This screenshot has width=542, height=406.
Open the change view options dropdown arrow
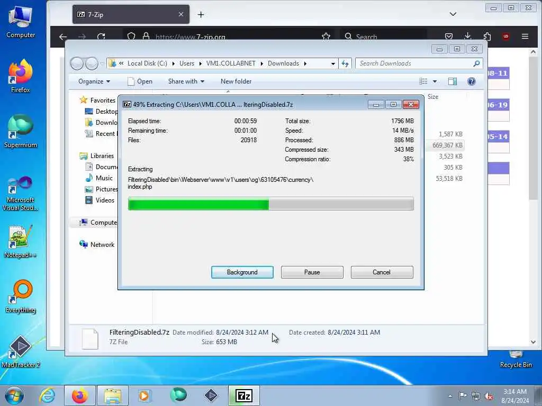[x=435, y=81]
